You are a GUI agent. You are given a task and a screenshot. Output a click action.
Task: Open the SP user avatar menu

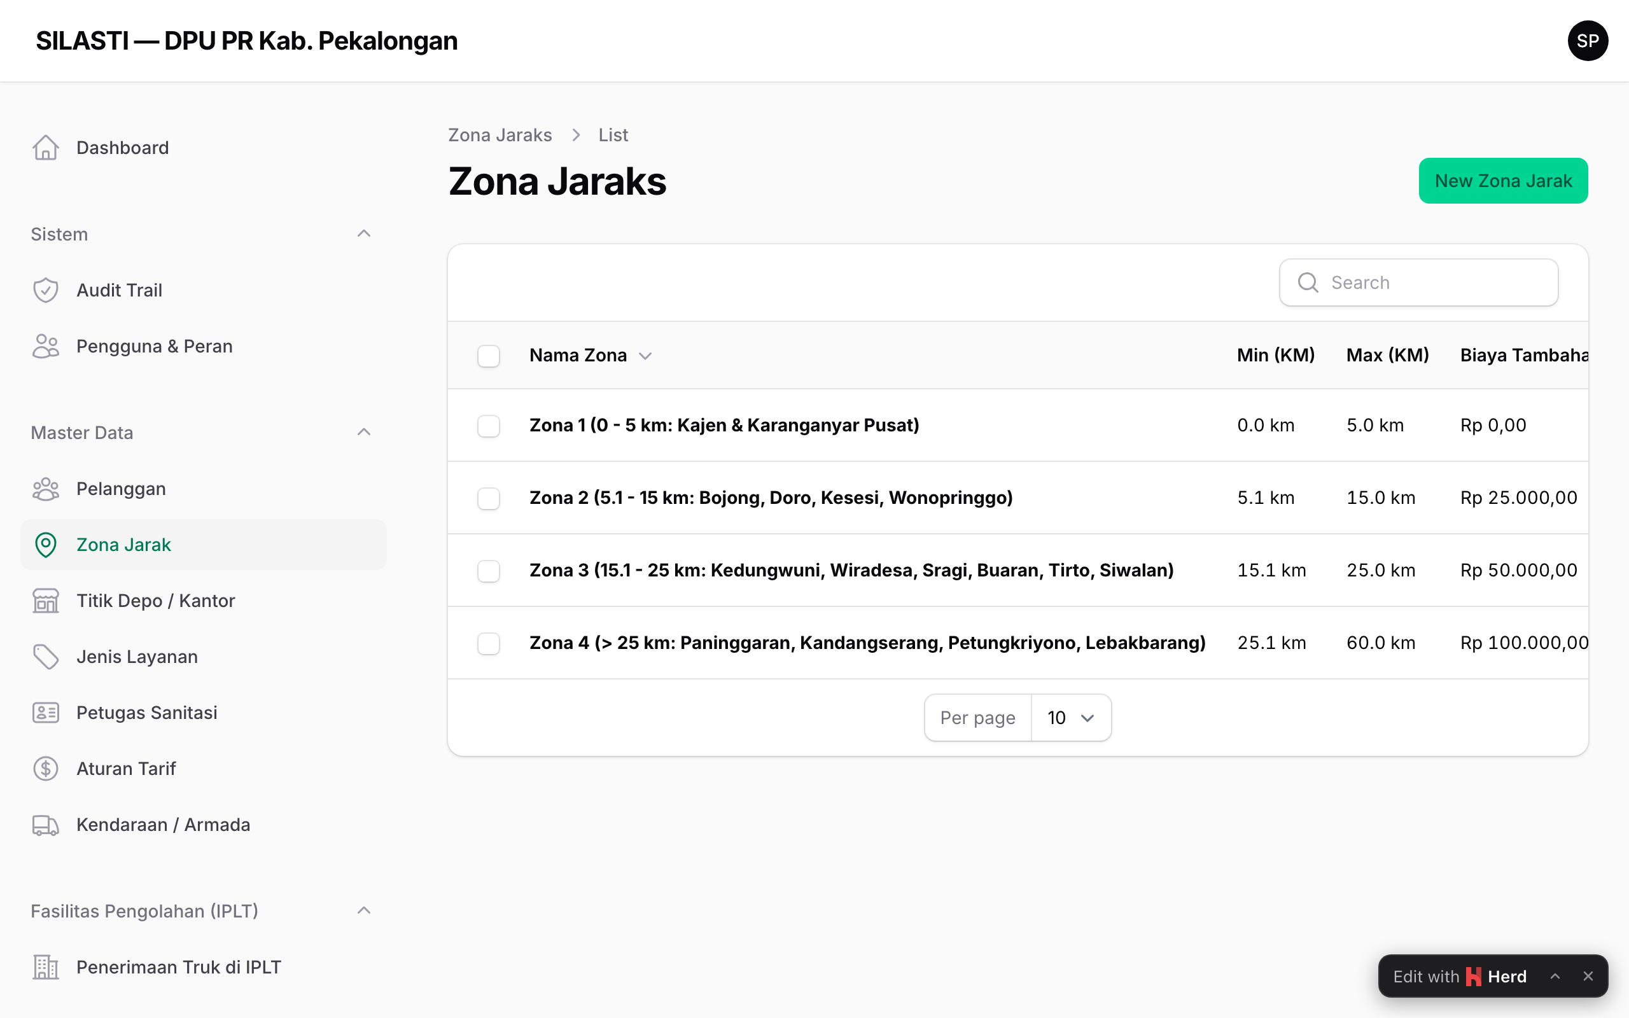(x=1587, y=40)
